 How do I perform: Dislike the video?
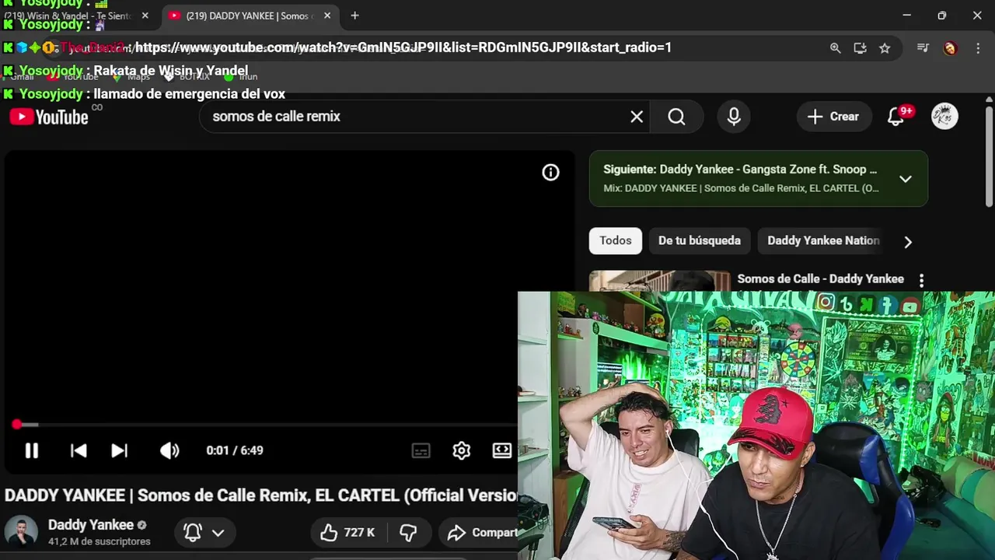click(x=409, y=533)
